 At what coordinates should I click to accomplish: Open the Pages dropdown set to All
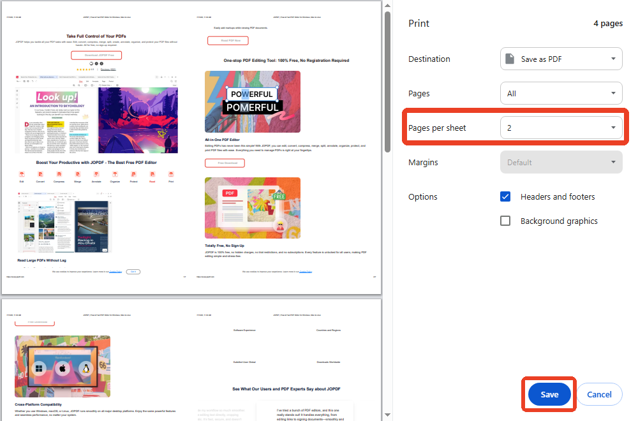point(561,93)
